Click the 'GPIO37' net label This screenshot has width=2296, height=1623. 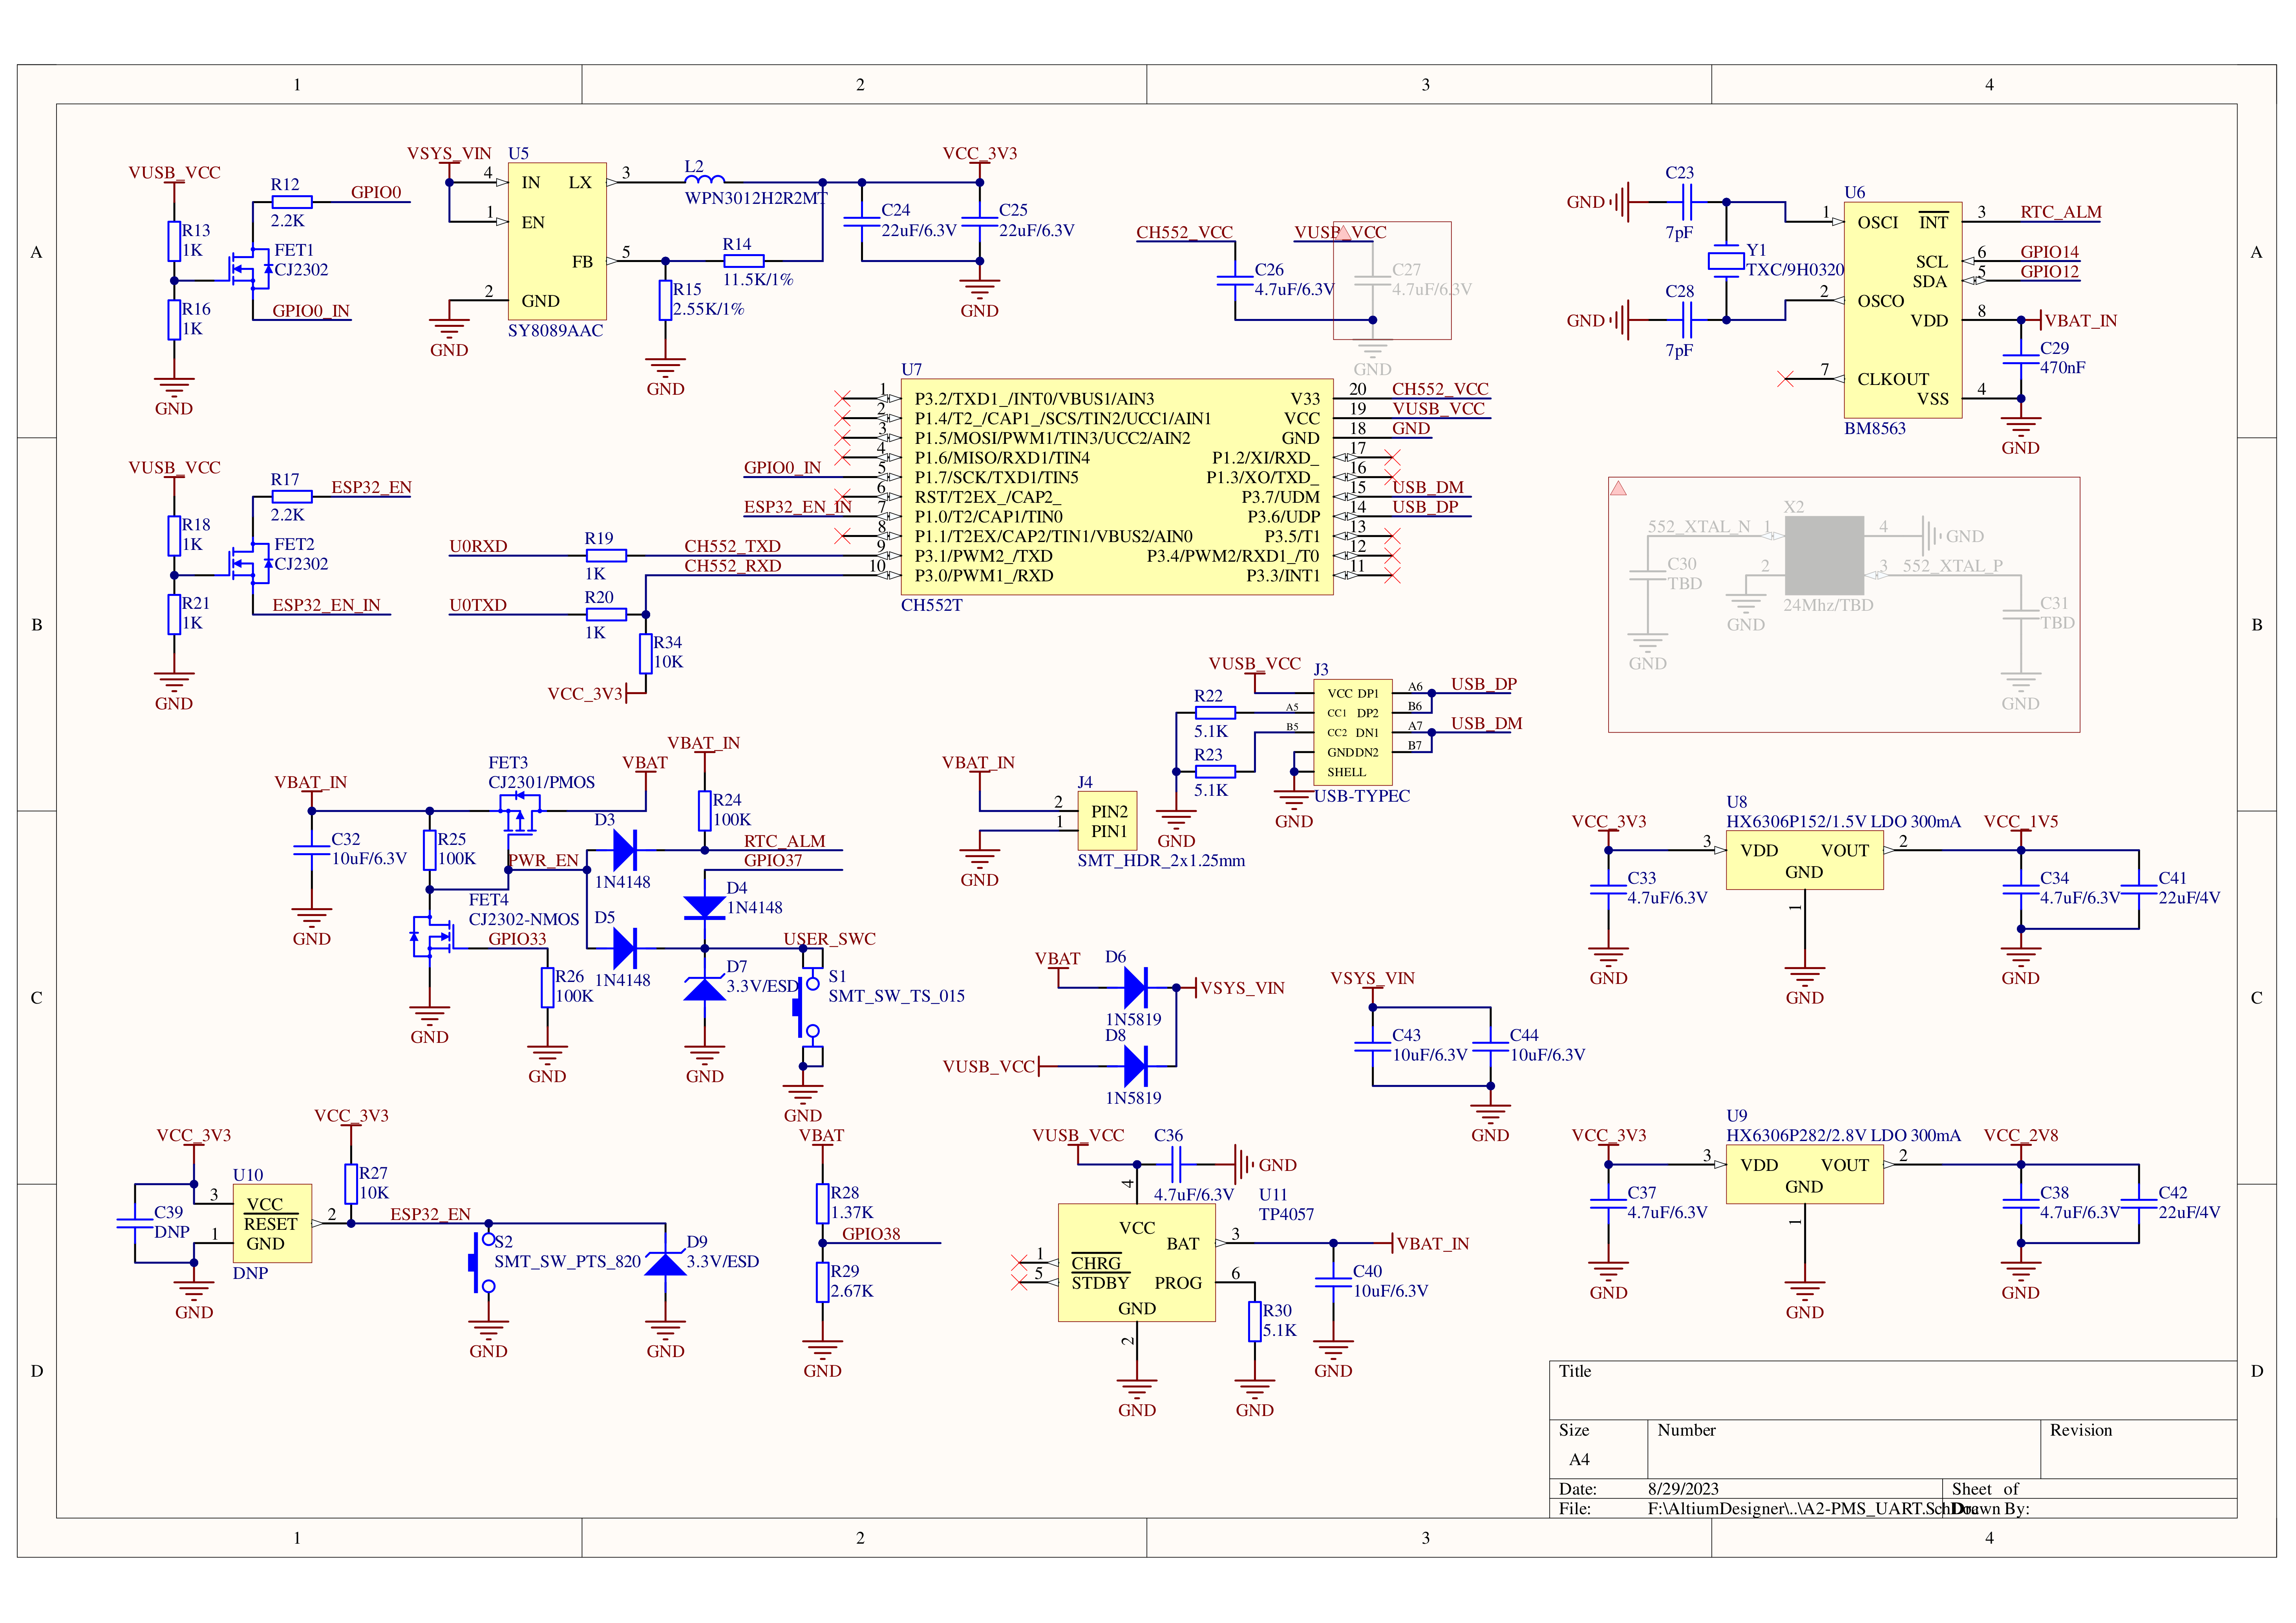tap(773, 861)
